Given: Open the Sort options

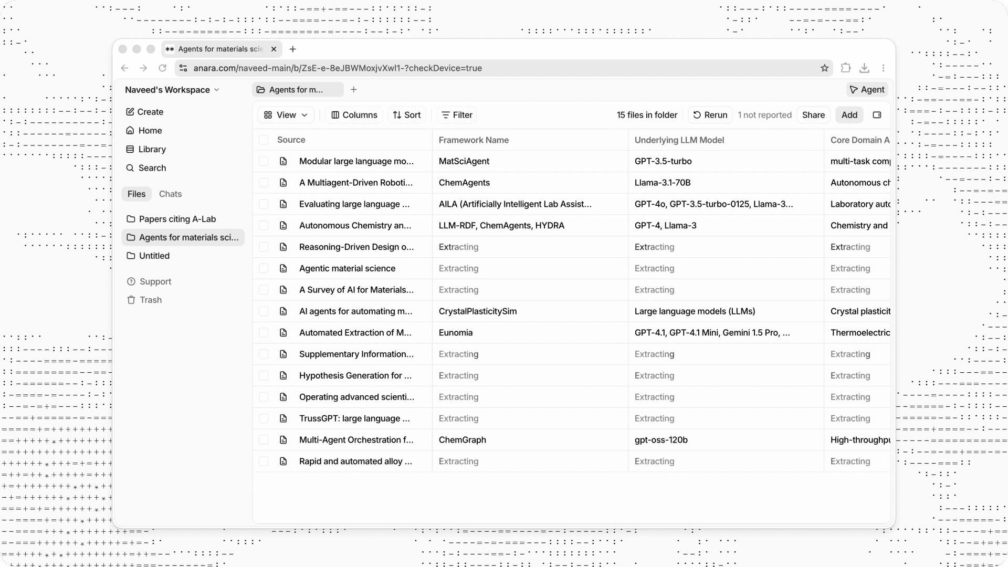Looking at the screenshot, I should 407,115.
